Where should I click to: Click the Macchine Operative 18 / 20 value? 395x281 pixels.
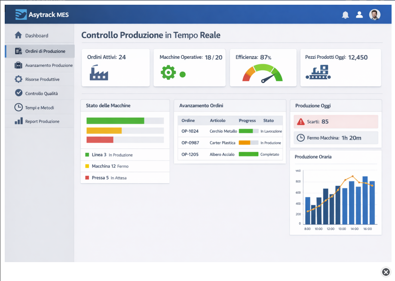213,57
